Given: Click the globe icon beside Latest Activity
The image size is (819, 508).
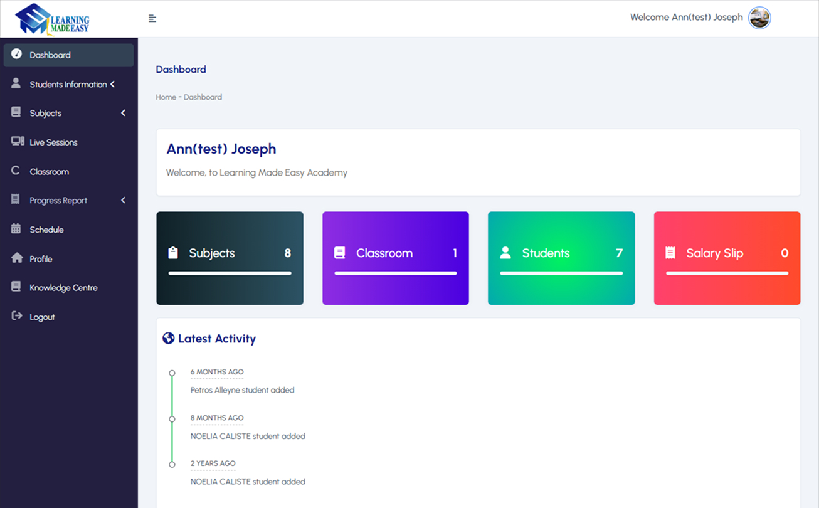Looking at the screenshot, I should [x=168, y=339].
